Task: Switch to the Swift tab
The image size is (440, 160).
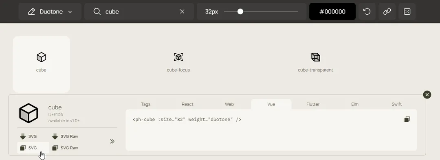Action: (x=396, y=104)
